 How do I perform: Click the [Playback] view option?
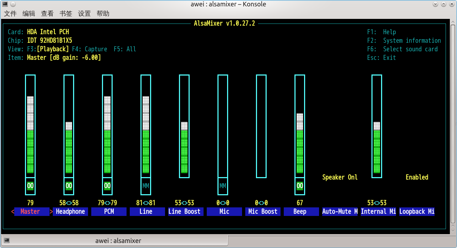[x=53, y=49]
